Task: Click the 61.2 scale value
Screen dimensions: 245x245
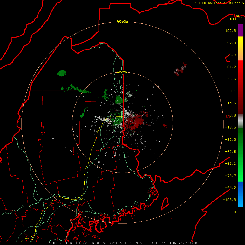Action: (x=232, y=67)
